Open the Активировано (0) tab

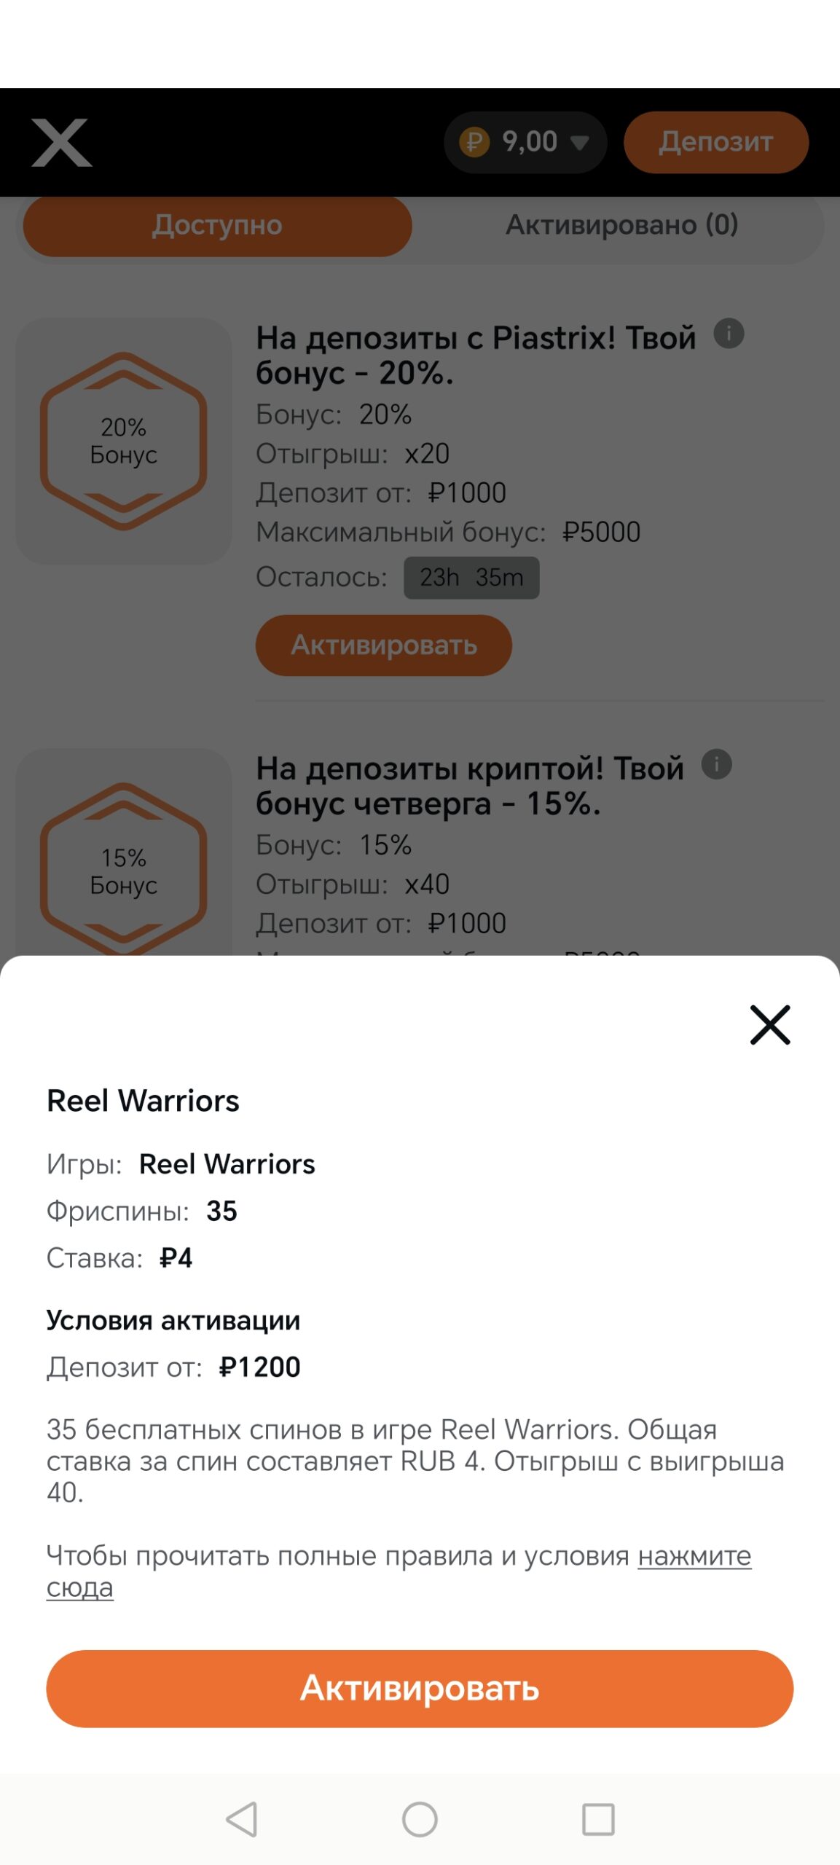(621, 225)
